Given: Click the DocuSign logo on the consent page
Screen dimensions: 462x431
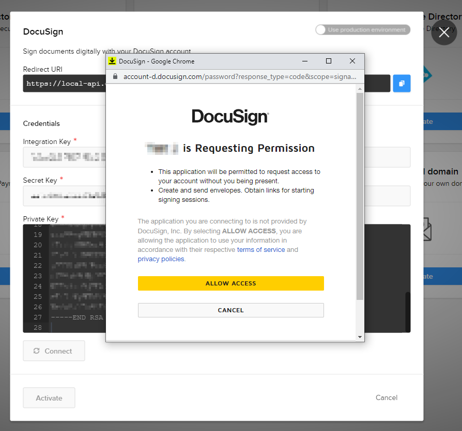Looking at the screenshot, I should (x=230, y=117).
